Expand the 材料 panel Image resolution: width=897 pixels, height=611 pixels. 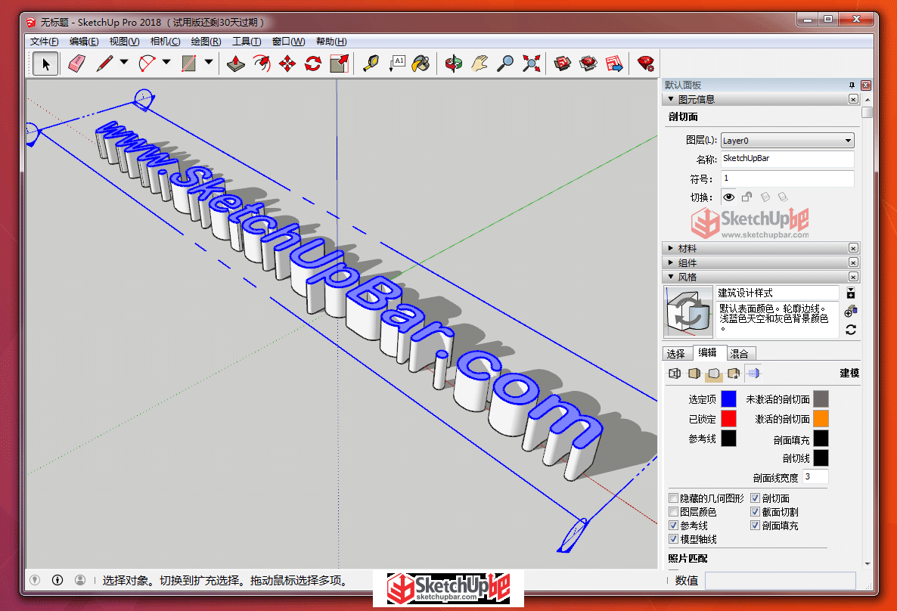671,248
